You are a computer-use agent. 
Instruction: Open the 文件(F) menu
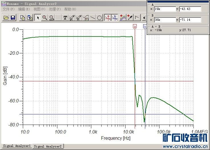point(9,9)
